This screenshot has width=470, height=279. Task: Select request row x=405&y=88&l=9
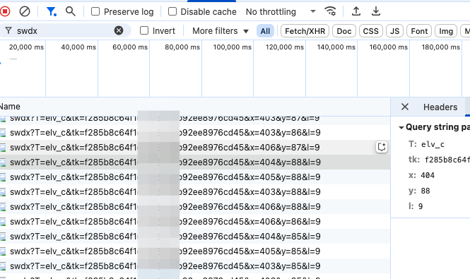click(x=195, y=177)
